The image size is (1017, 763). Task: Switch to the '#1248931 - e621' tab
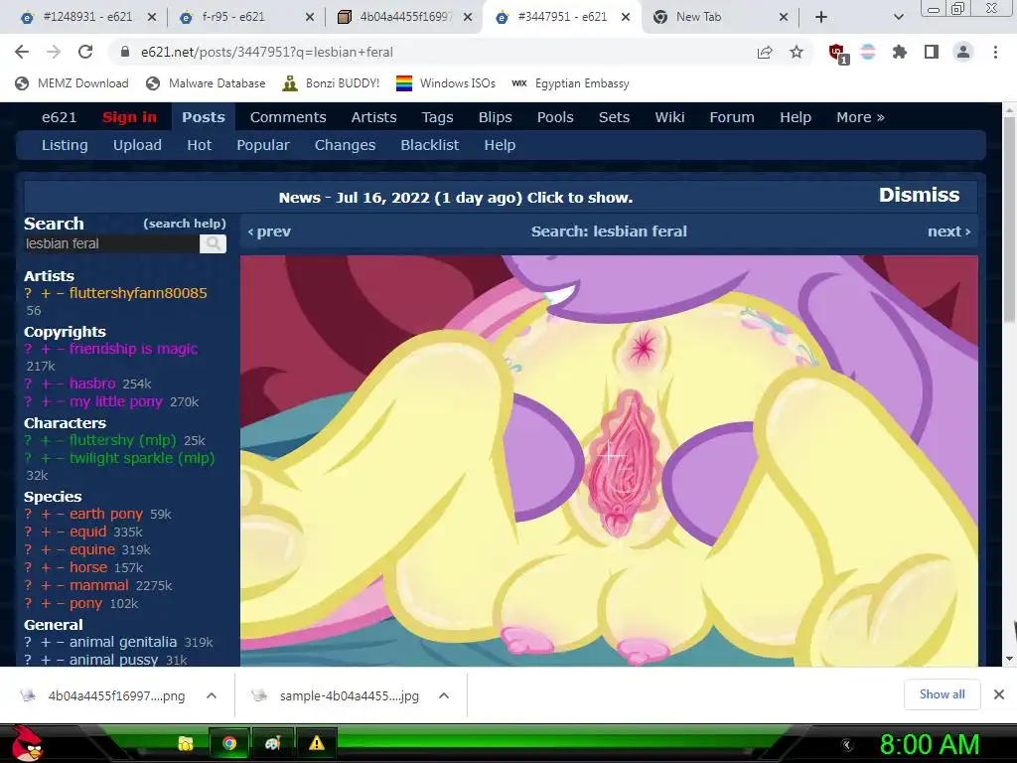coord(85,17)
